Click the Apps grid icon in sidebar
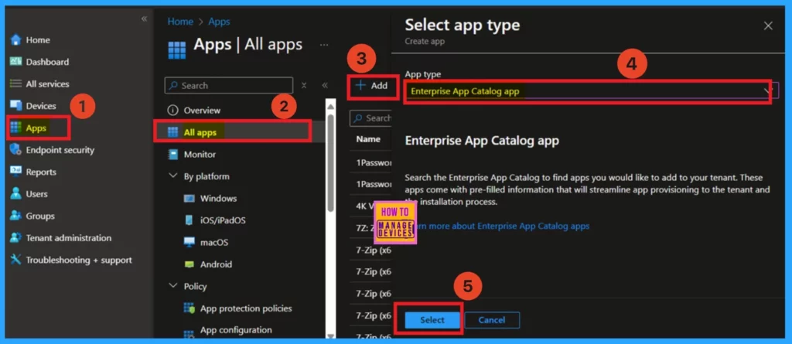This screenshot has width=792, height=344. pyautogui.click(x=16, y=128)
